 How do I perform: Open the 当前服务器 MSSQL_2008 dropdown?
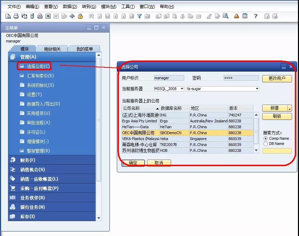point(183,89)
